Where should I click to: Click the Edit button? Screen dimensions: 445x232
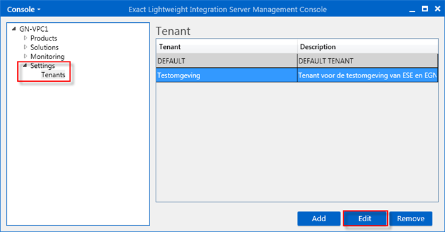click(365, 219)
